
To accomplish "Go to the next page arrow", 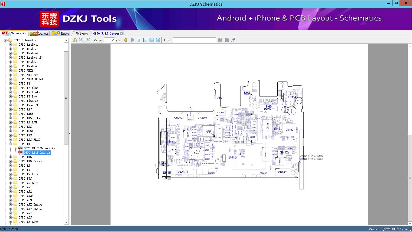I will coord(132,40).
